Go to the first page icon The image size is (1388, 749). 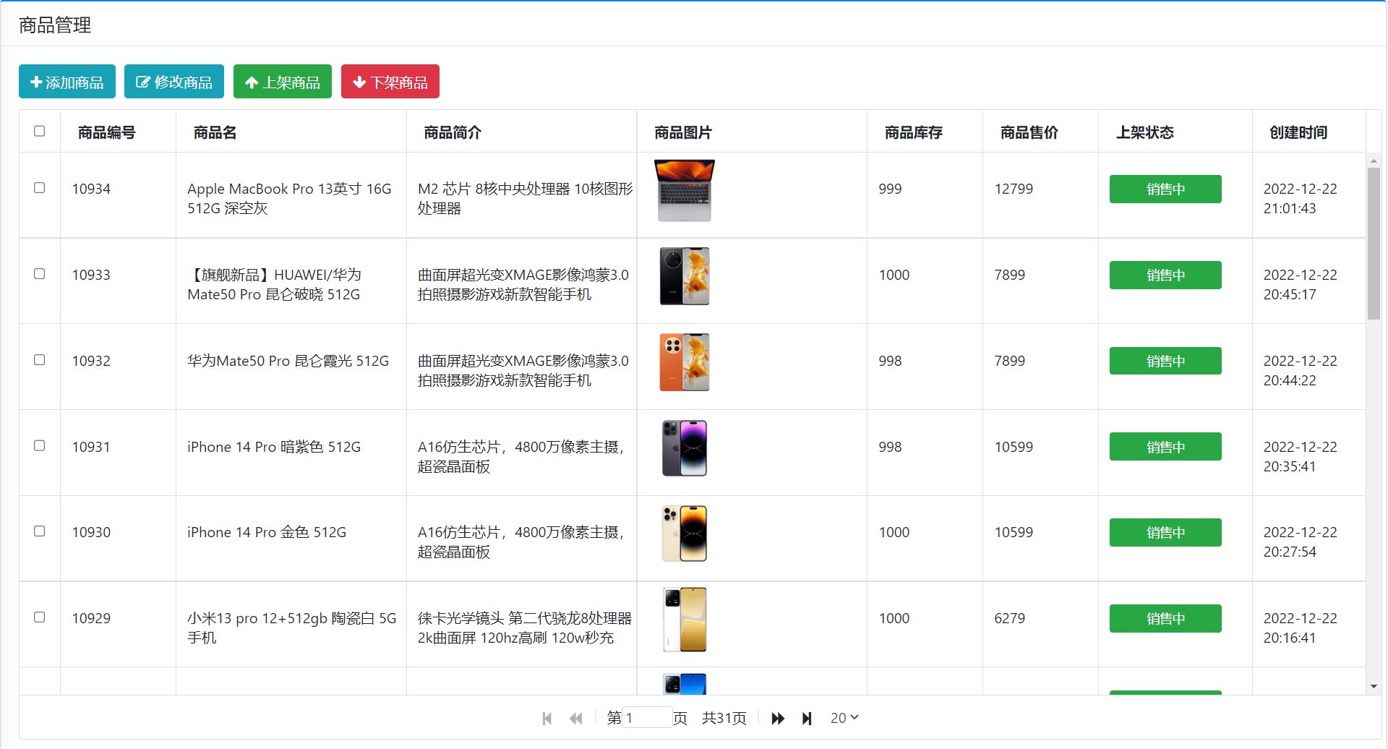click(547, 718)
